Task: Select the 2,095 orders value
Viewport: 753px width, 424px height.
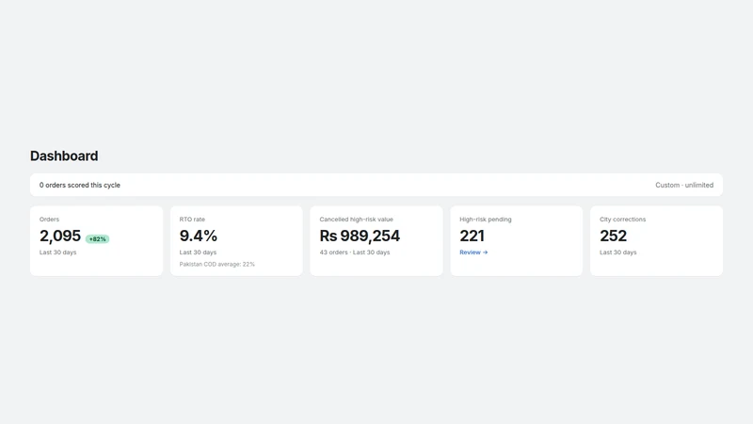Action: [60, 236]
